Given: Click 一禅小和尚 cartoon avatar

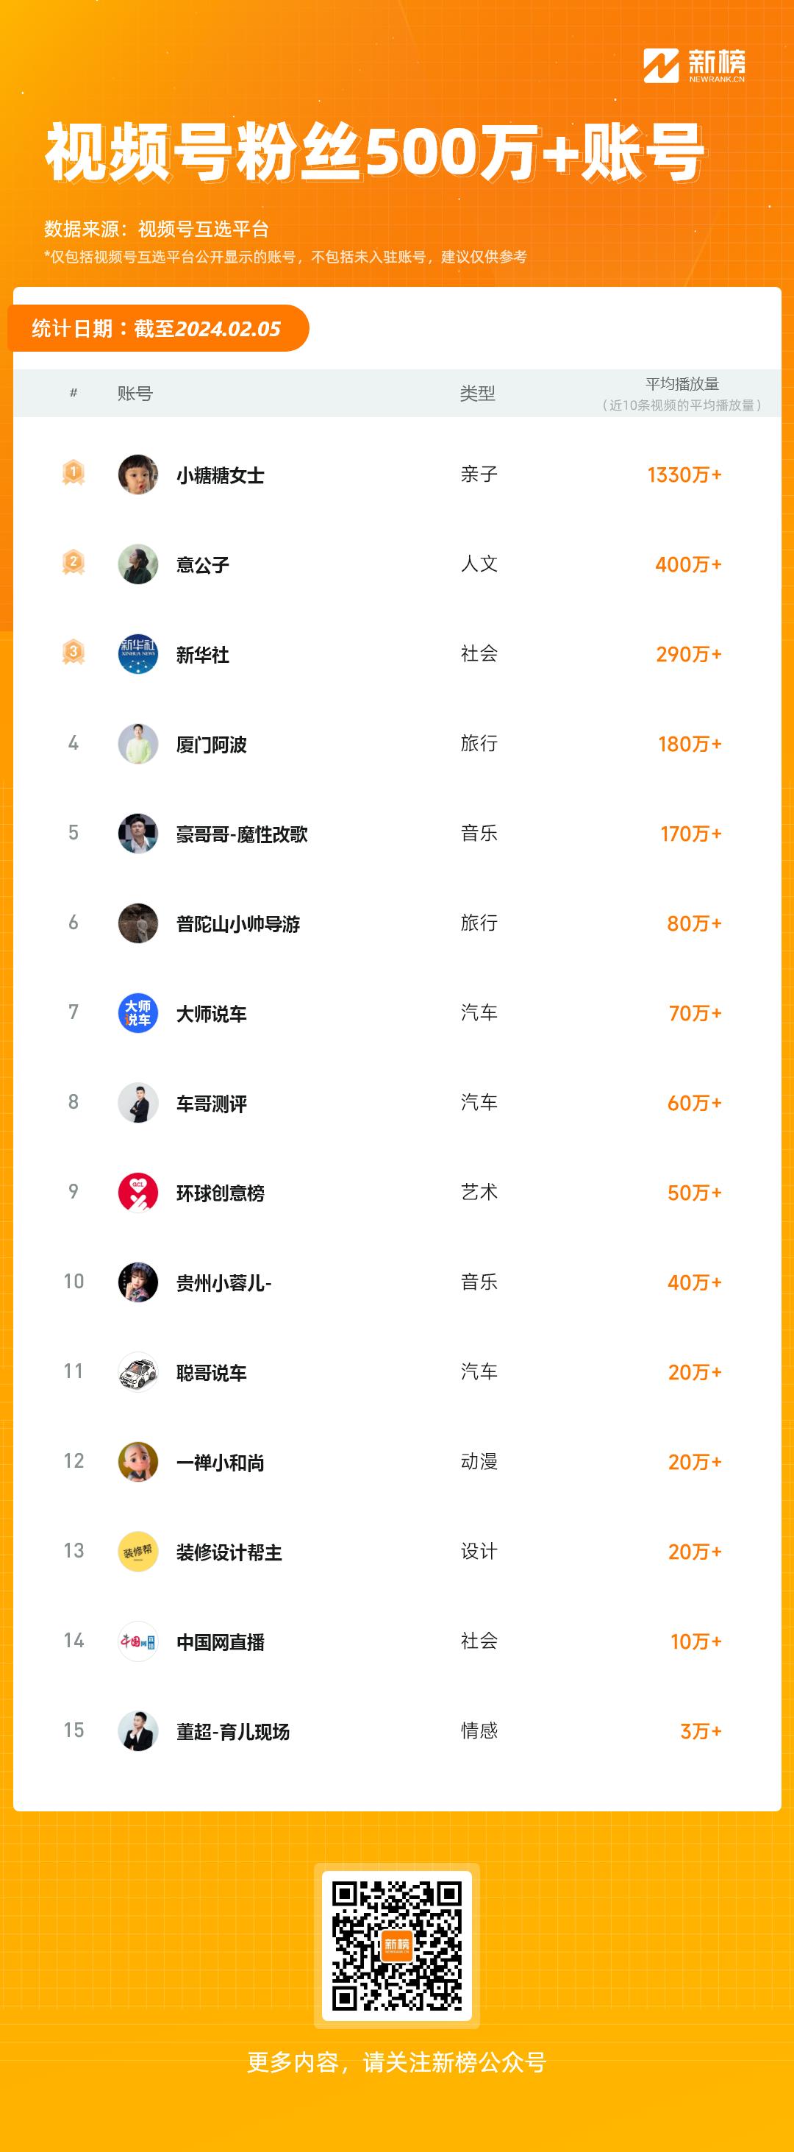Looking at the screenshot, I should click(x=137, y=1461).
